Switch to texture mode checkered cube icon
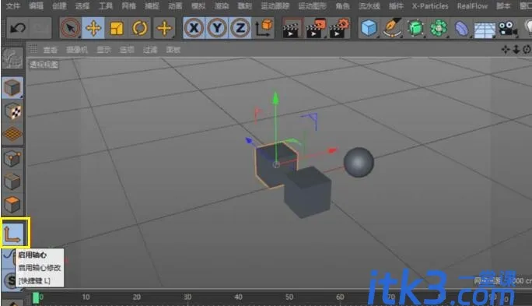 click(x=13, y=111)
